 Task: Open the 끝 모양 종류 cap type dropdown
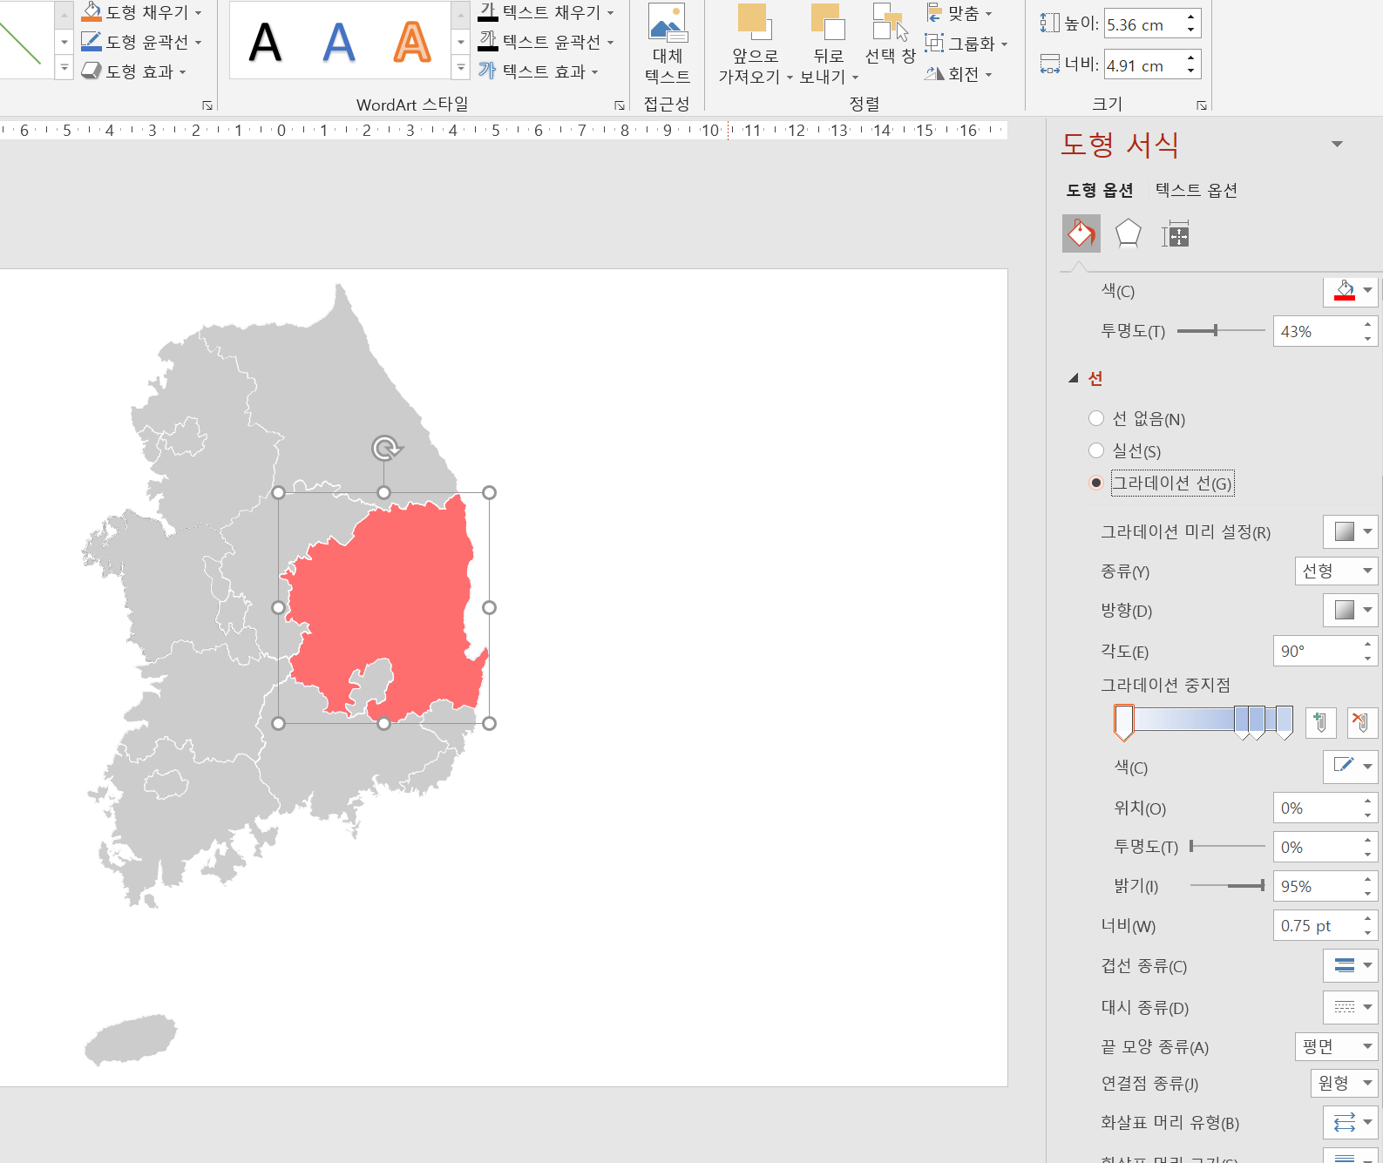(1336, 1046)
